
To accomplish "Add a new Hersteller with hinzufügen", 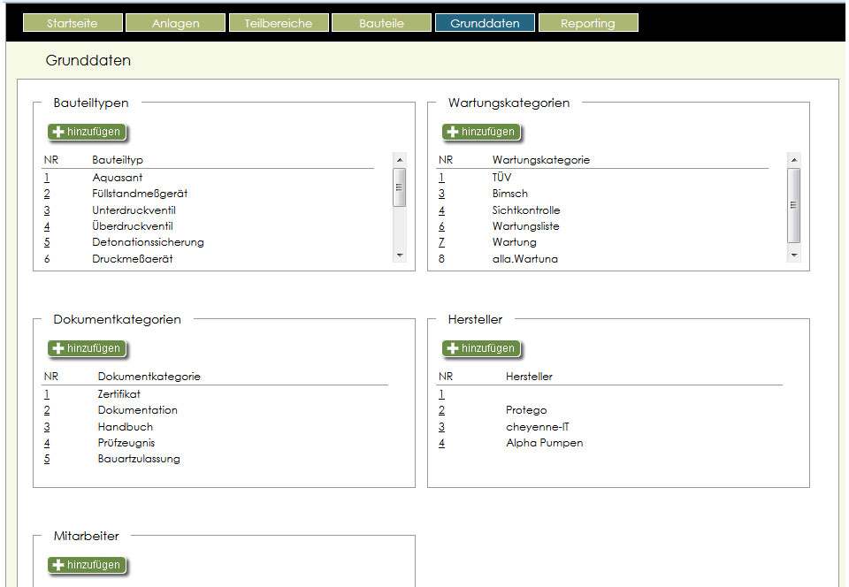I will coord(482,348).
